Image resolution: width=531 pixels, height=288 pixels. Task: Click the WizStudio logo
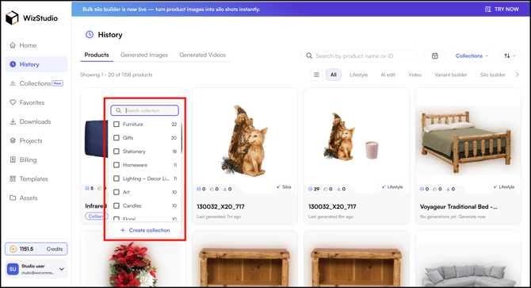(32, 18)
